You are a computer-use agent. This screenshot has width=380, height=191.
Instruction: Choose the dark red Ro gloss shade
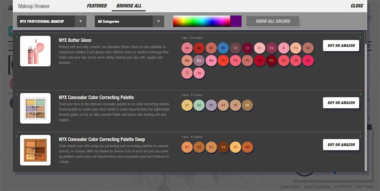pos(271,61)
